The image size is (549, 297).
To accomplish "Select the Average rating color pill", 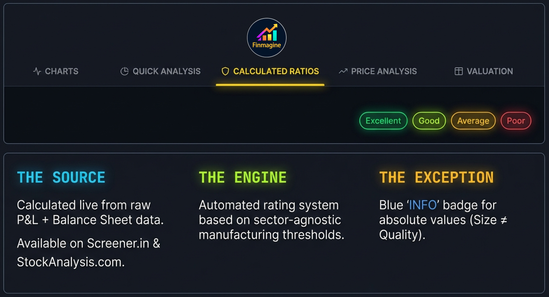I will [x=473, y=121].
